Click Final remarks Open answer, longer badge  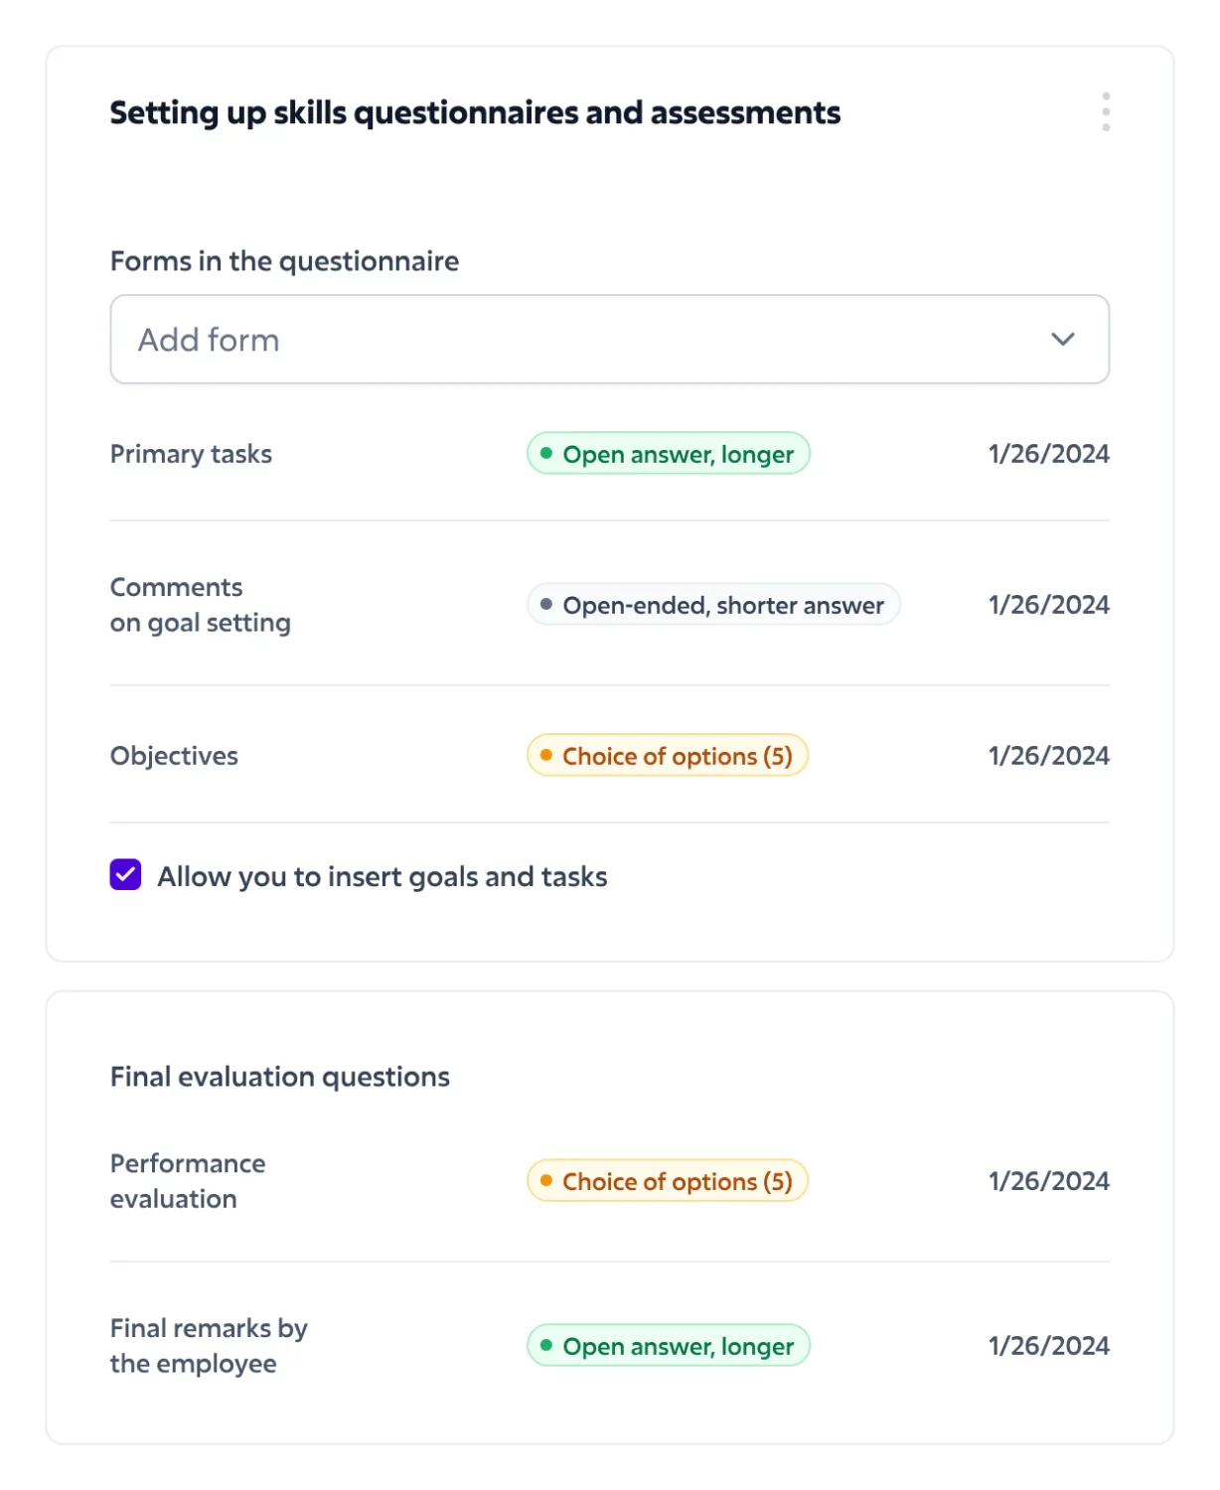(668, 1346)
